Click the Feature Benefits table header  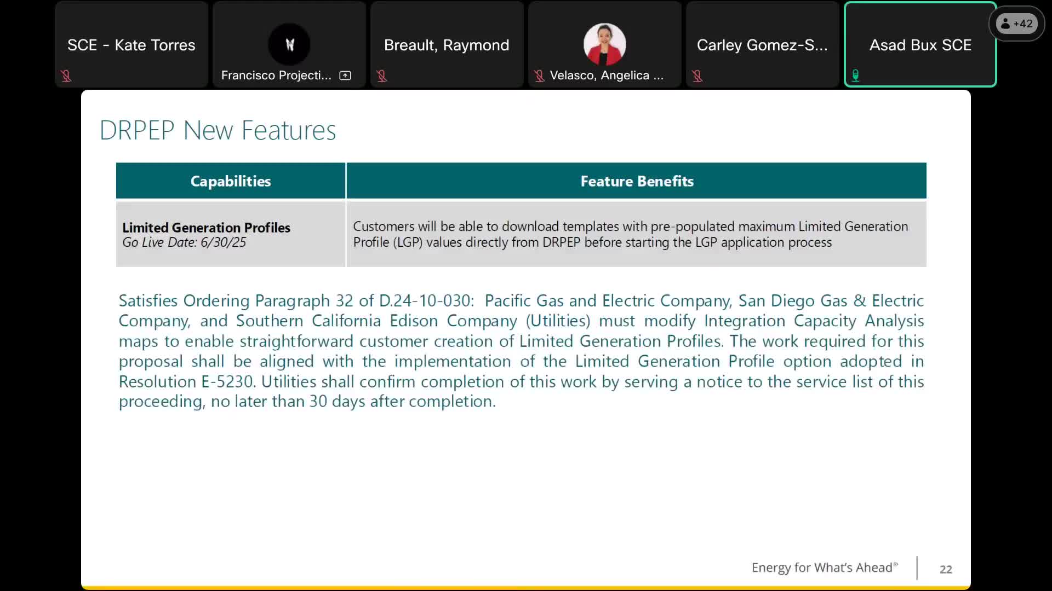coord(637,181)
